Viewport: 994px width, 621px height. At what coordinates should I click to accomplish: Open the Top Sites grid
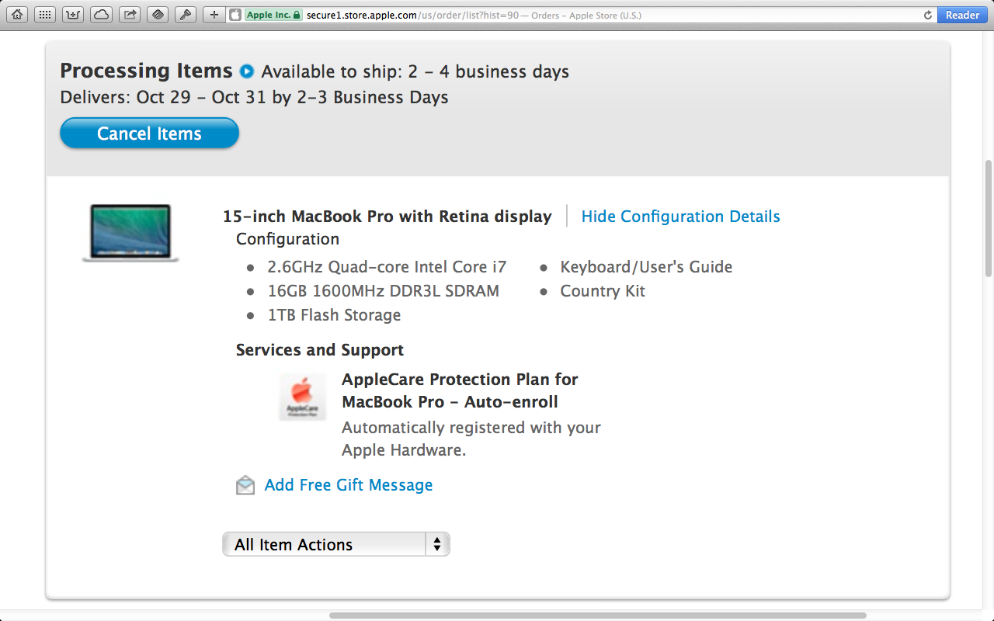point(46,15)
